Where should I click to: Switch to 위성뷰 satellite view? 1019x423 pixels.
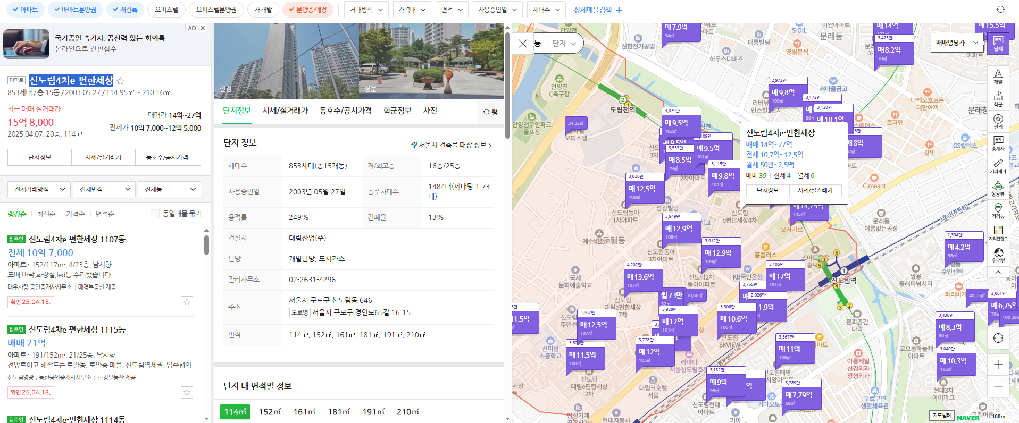tap(998, 255)
